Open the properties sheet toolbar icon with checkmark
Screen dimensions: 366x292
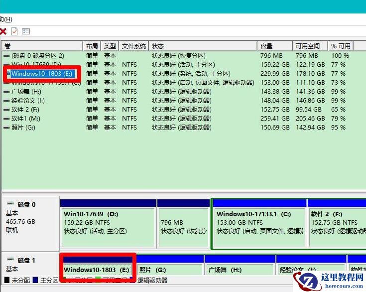coord(14,31)
